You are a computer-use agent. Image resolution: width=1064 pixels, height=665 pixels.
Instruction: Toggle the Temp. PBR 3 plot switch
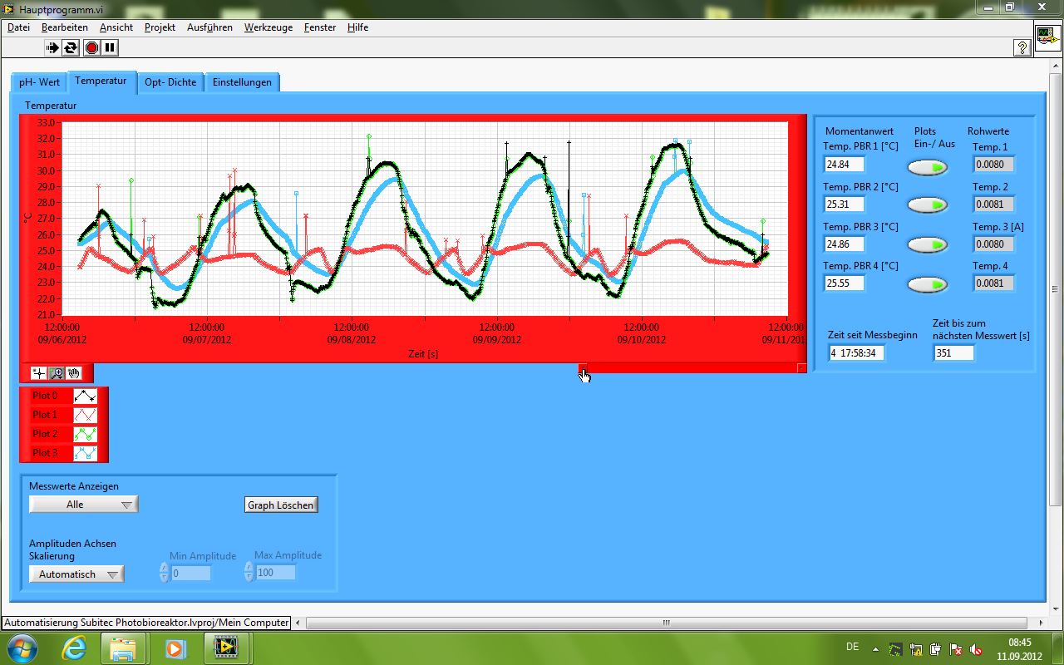[927, 244]
